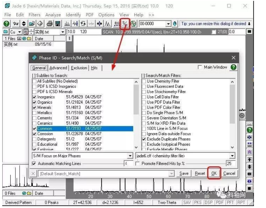
Task: Open the Cu anode dropdown
Action: point(20,32)
